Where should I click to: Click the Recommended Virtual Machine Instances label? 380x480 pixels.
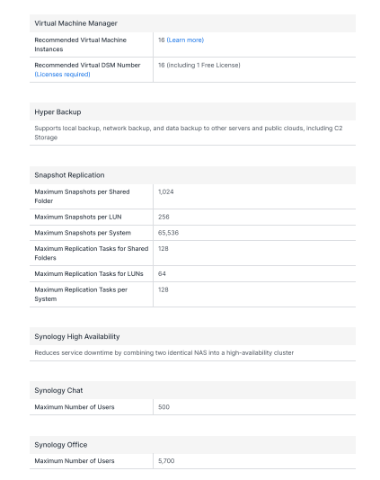pyautogui.click(x=81, y=45)
